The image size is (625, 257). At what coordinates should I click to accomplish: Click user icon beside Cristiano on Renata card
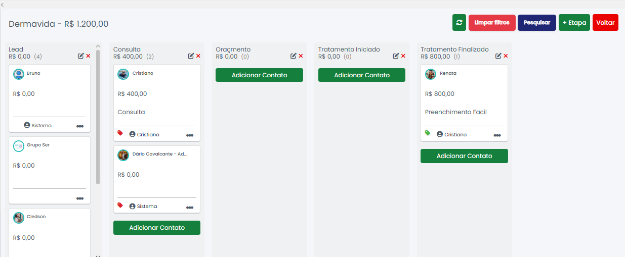[x=440, y=134]
